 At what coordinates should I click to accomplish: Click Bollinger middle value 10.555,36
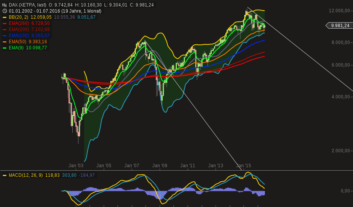pos(64,17)
